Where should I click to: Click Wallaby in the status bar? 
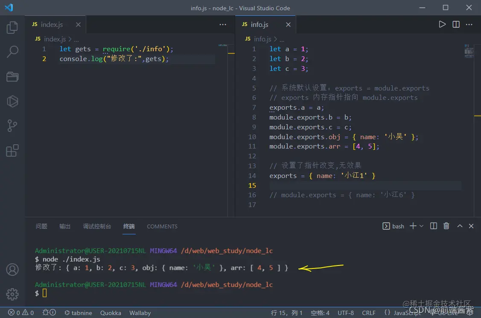tap(140, 313)
